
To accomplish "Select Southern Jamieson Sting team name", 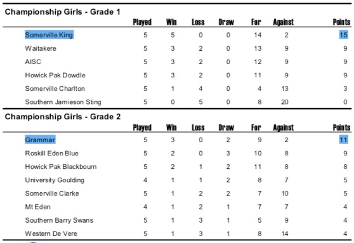I will click(63, 102).
